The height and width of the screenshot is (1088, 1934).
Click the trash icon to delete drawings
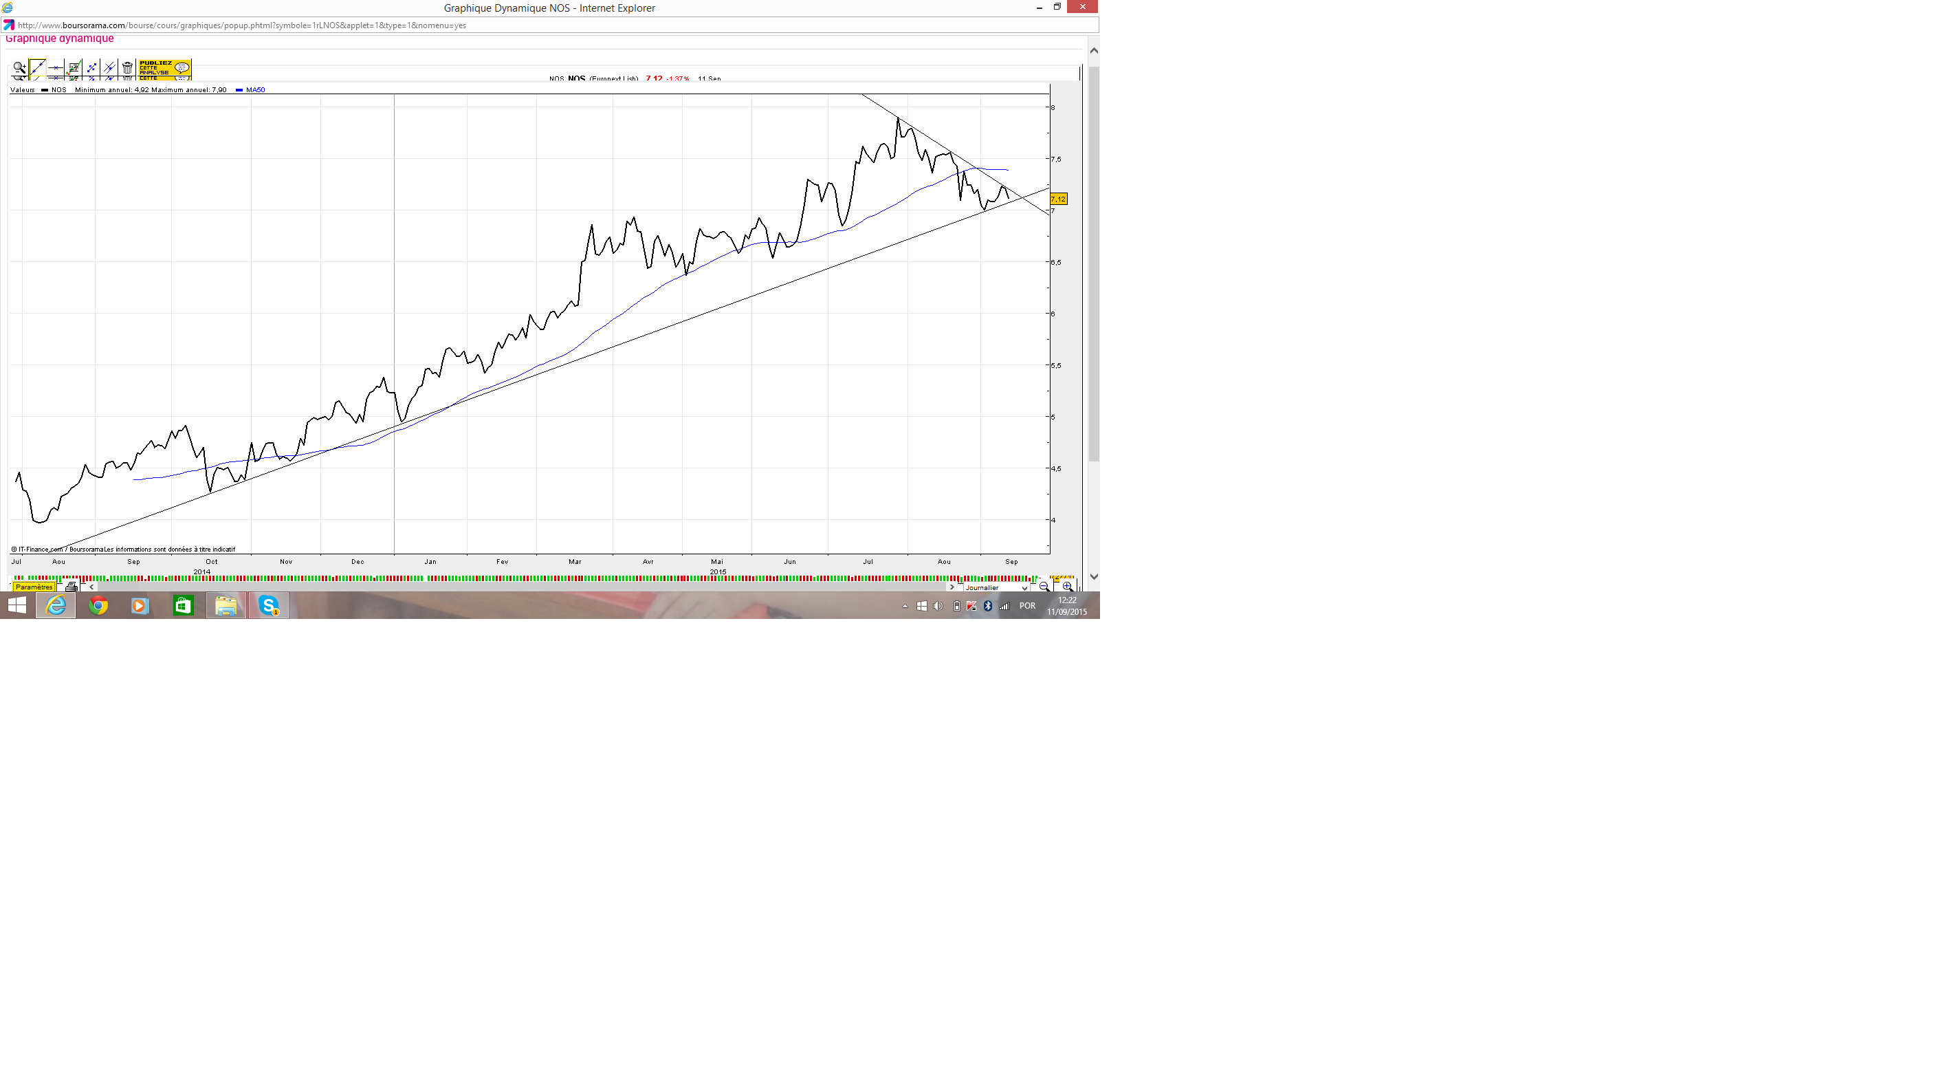point(128,68)
